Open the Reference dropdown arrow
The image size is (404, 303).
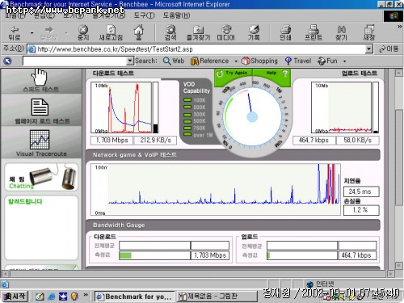(x=236, y=61)
